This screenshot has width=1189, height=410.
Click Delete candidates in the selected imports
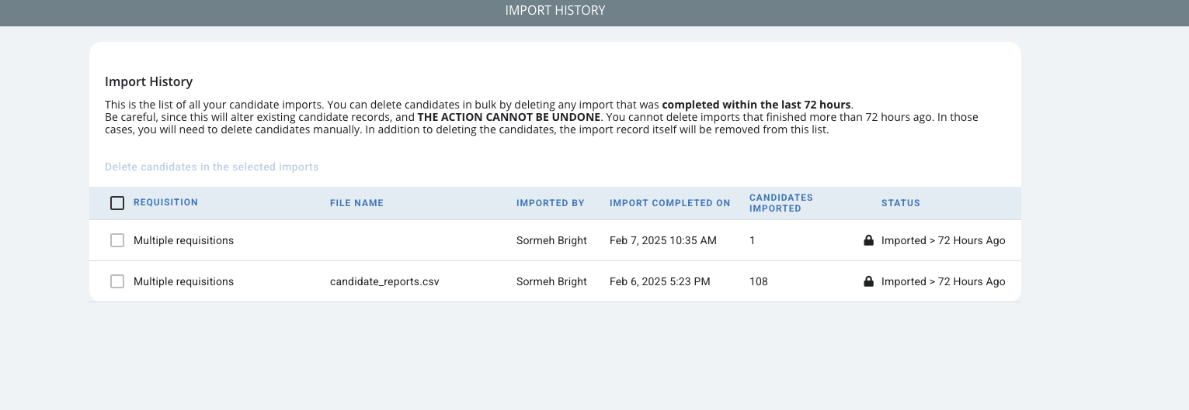(x=212, y=167)
